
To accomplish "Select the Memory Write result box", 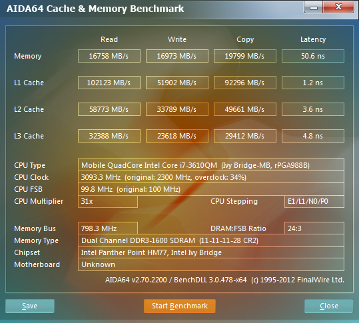I will 177,56.
